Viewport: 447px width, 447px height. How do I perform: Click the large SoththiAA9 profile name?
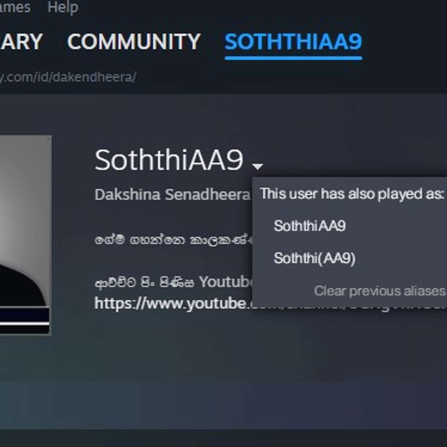tap(169, 160)
